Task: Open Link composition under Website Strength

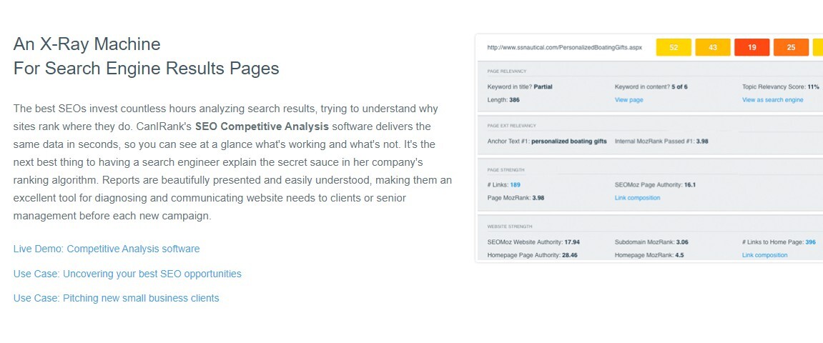Action: (x=765, y=255)
